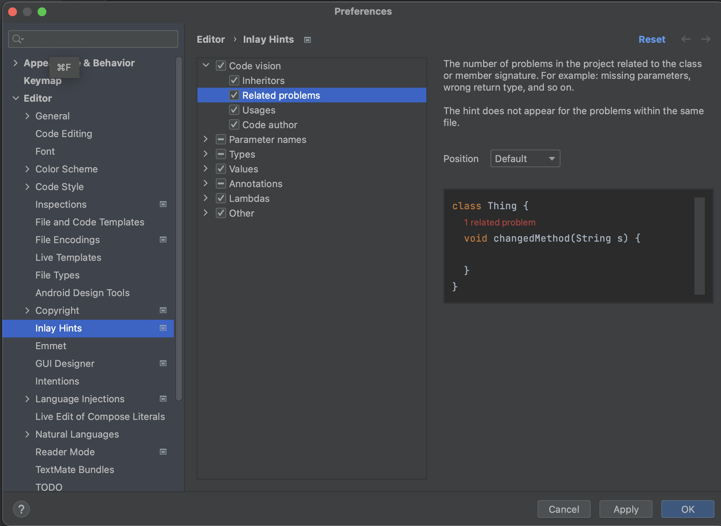Open TextMate Bundles settings
The width and height of the screenshot is (721, 526).
[75, 469]
